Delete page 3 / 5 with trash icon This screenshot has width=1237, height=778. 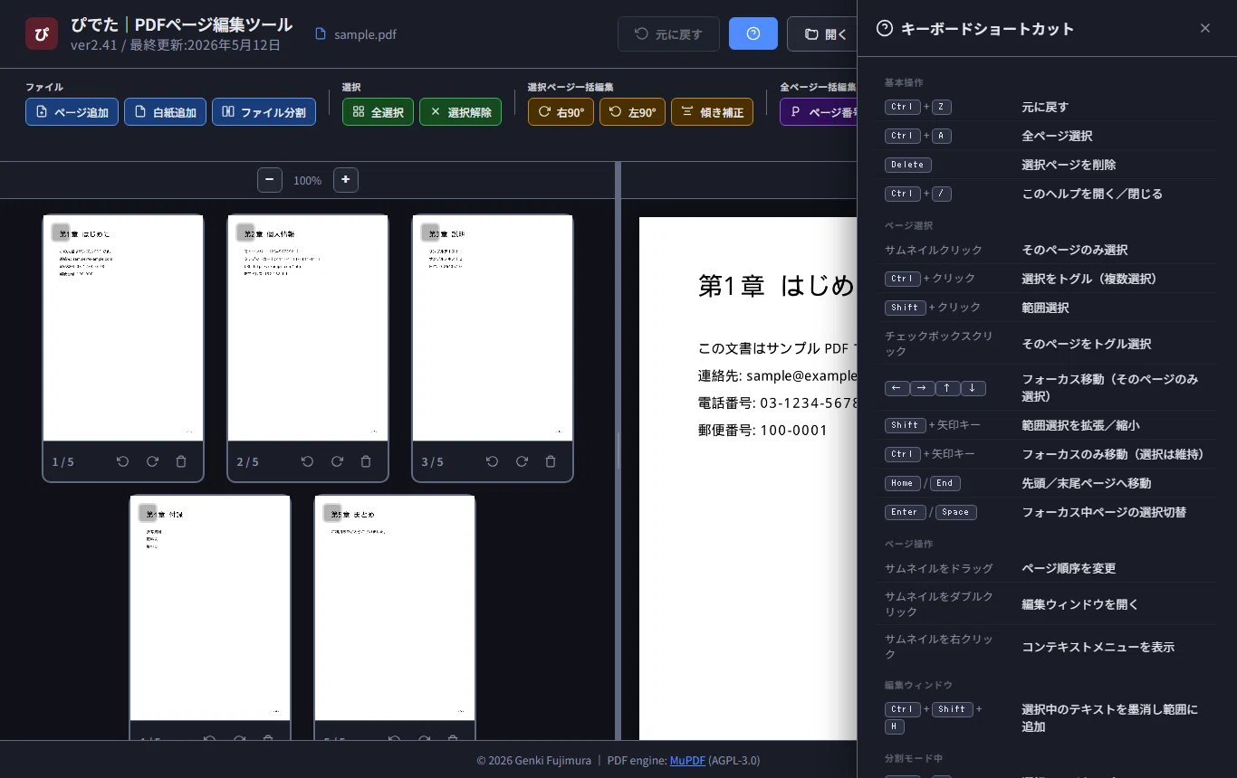pos(551,461)
